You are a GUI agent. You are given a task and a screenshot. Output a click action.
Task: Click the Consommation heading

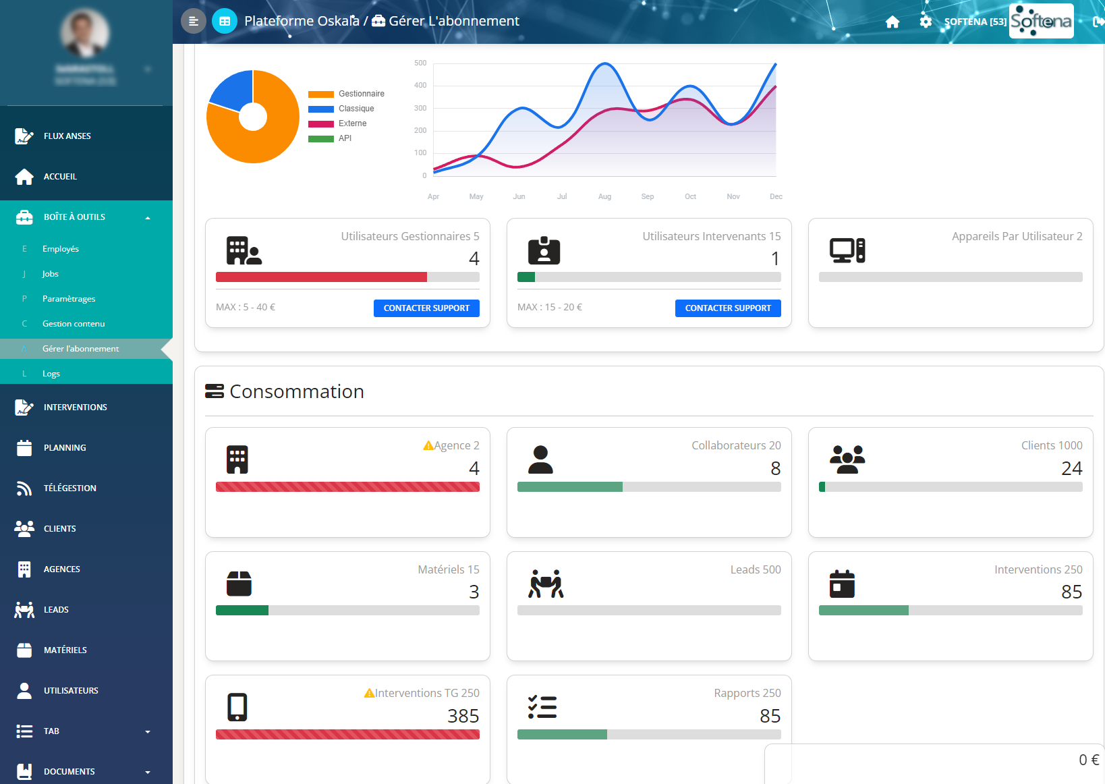[x=297, y=392]
